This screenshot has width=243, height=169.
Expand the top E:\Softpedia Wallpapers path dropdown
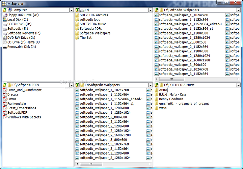click(238, 10)
